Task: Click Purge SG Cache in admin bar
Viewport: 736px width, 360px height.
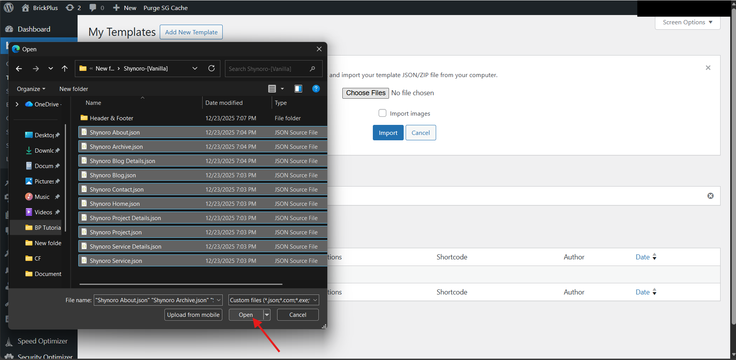Action: click(166, 8)
